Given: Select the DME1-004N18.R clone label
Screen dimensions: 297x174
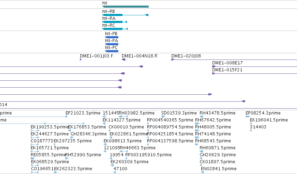Looking at the screenshot, I should tap(140, 56).
